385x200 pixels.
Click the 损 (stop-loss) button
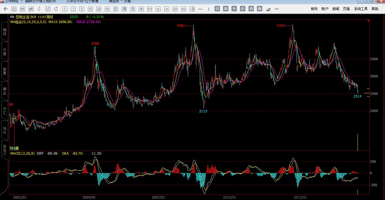251,9
